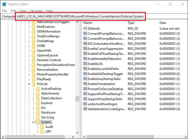Screen dimensions: 188x139
Task: Expand the Ext key
Action: [33, 108]
